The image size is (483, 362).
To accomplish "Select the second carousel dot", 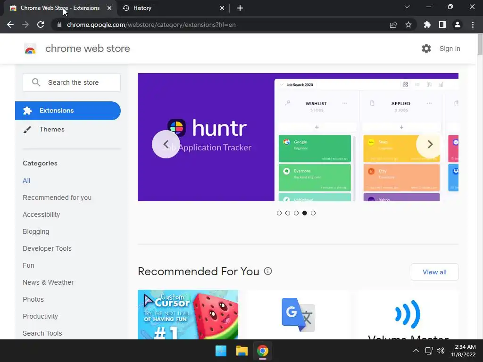I will coord(288,213).
